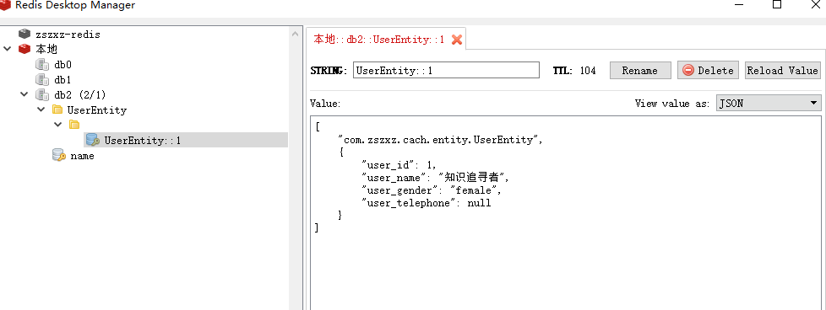Click the Redis Desktop Manager title icon
Screen dimensions: 826x310
[x=5, y=5]
